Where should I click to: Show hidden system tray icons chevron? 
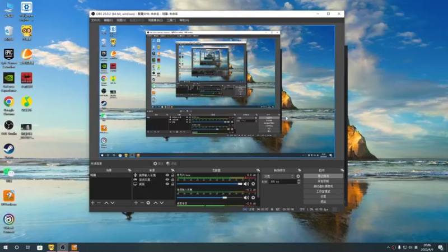tap(388, 248)
